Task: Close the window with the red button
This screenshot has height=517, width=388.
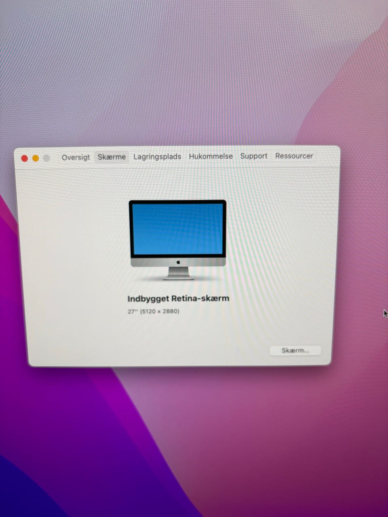Action: 25,158
